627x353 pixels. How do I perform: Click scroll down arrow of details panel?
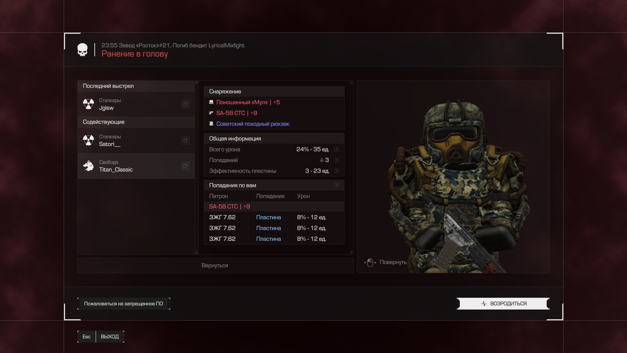pyautogui.click(x=351, y=252)
